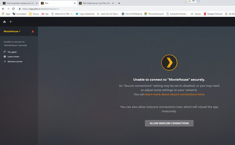
Task: Click the padlock site info icon
Action: point(20,9)
